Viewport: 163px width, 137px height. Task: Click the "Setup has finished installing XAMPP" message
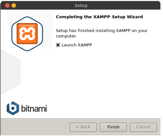102,33
